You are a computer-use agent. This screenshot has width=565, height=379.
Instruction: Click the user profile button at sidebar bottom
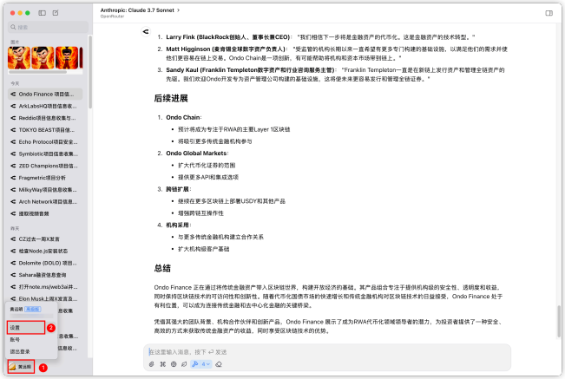(x=21, y=366)
